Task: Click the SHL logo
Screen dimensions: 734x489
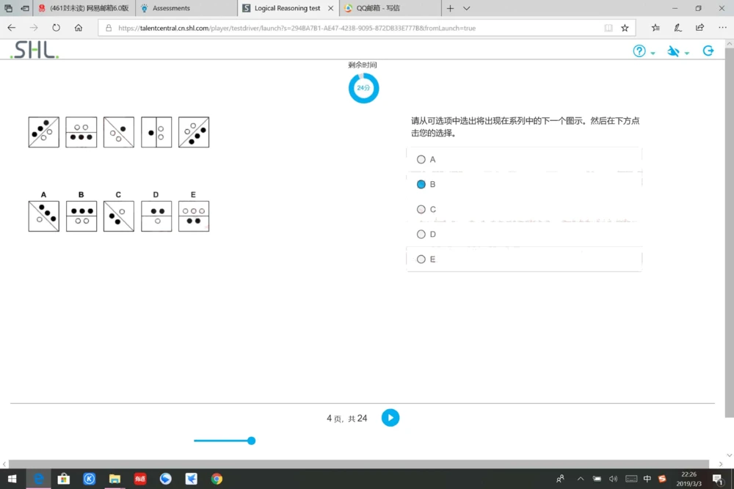Action: coord(32,50)
